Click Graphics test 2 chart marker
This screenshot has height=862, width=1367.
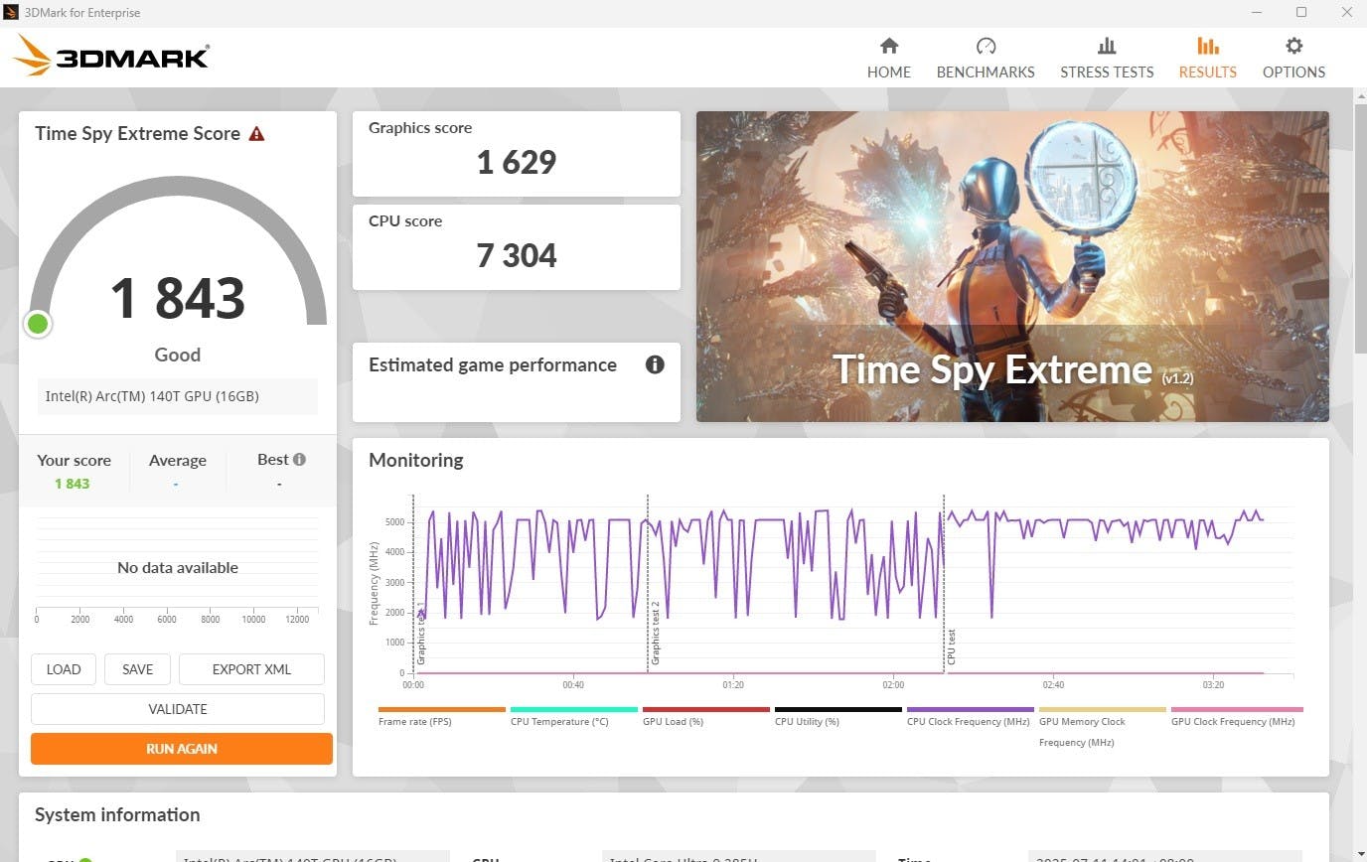[x=656, y=633]
